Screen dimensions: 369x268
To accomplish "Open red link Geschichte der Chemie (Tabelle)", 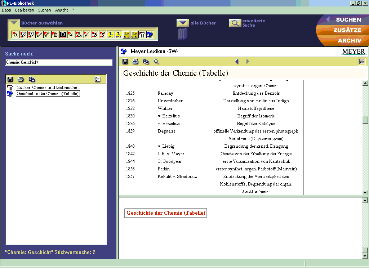I will point(166,213).
